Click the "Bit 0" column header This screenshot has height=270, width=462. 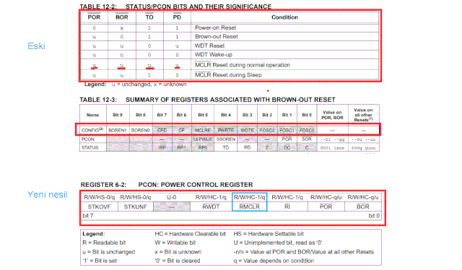pyautogui.click(x=307, y=115)
